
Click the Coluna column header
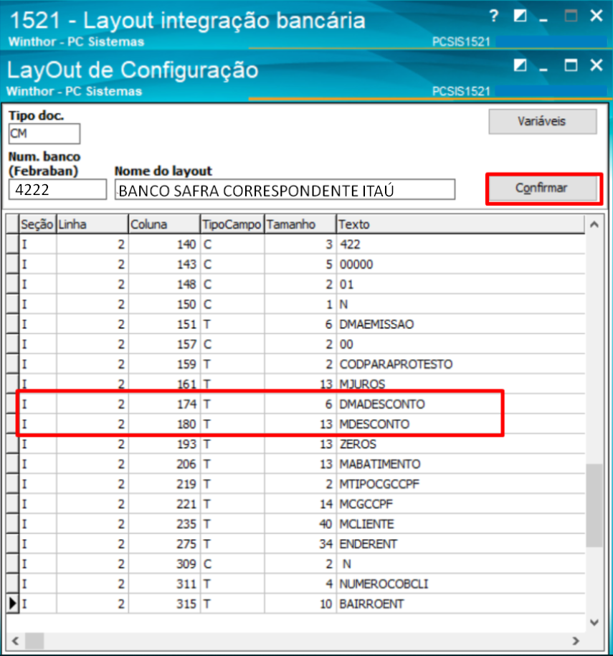(x=164, y=224)
